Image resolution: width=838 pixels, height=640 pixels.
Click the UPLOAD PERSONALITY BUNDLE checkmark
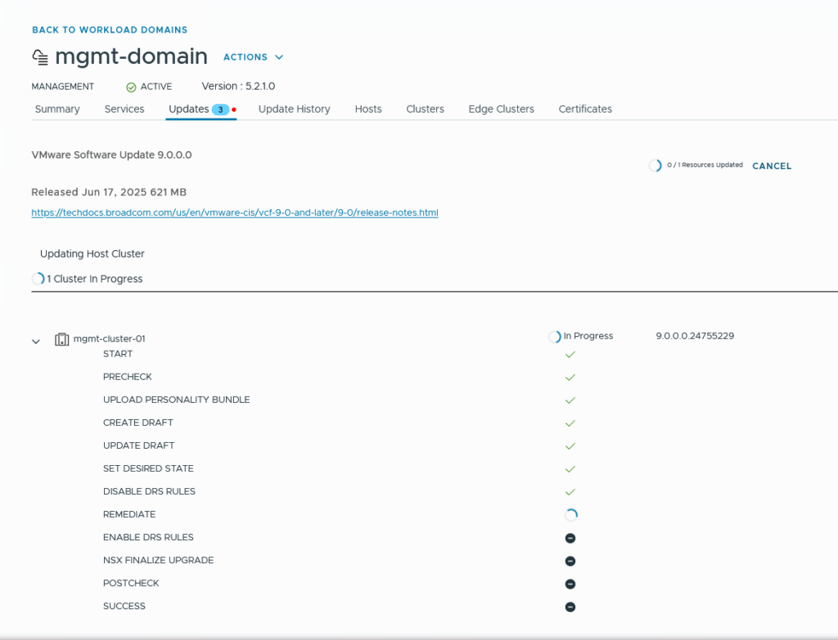point(570,401)
